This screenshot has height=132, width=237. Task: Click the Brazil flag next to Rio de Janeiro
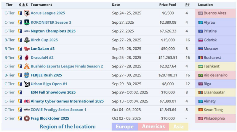click(x=201, y=75)
